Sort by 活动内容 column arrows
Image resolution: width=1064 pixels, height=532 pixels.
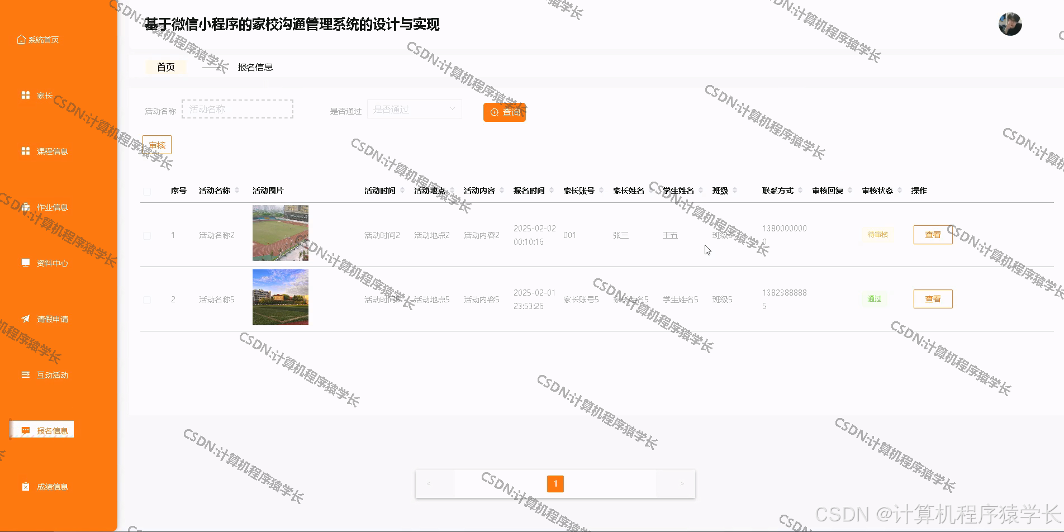[502, 191]
